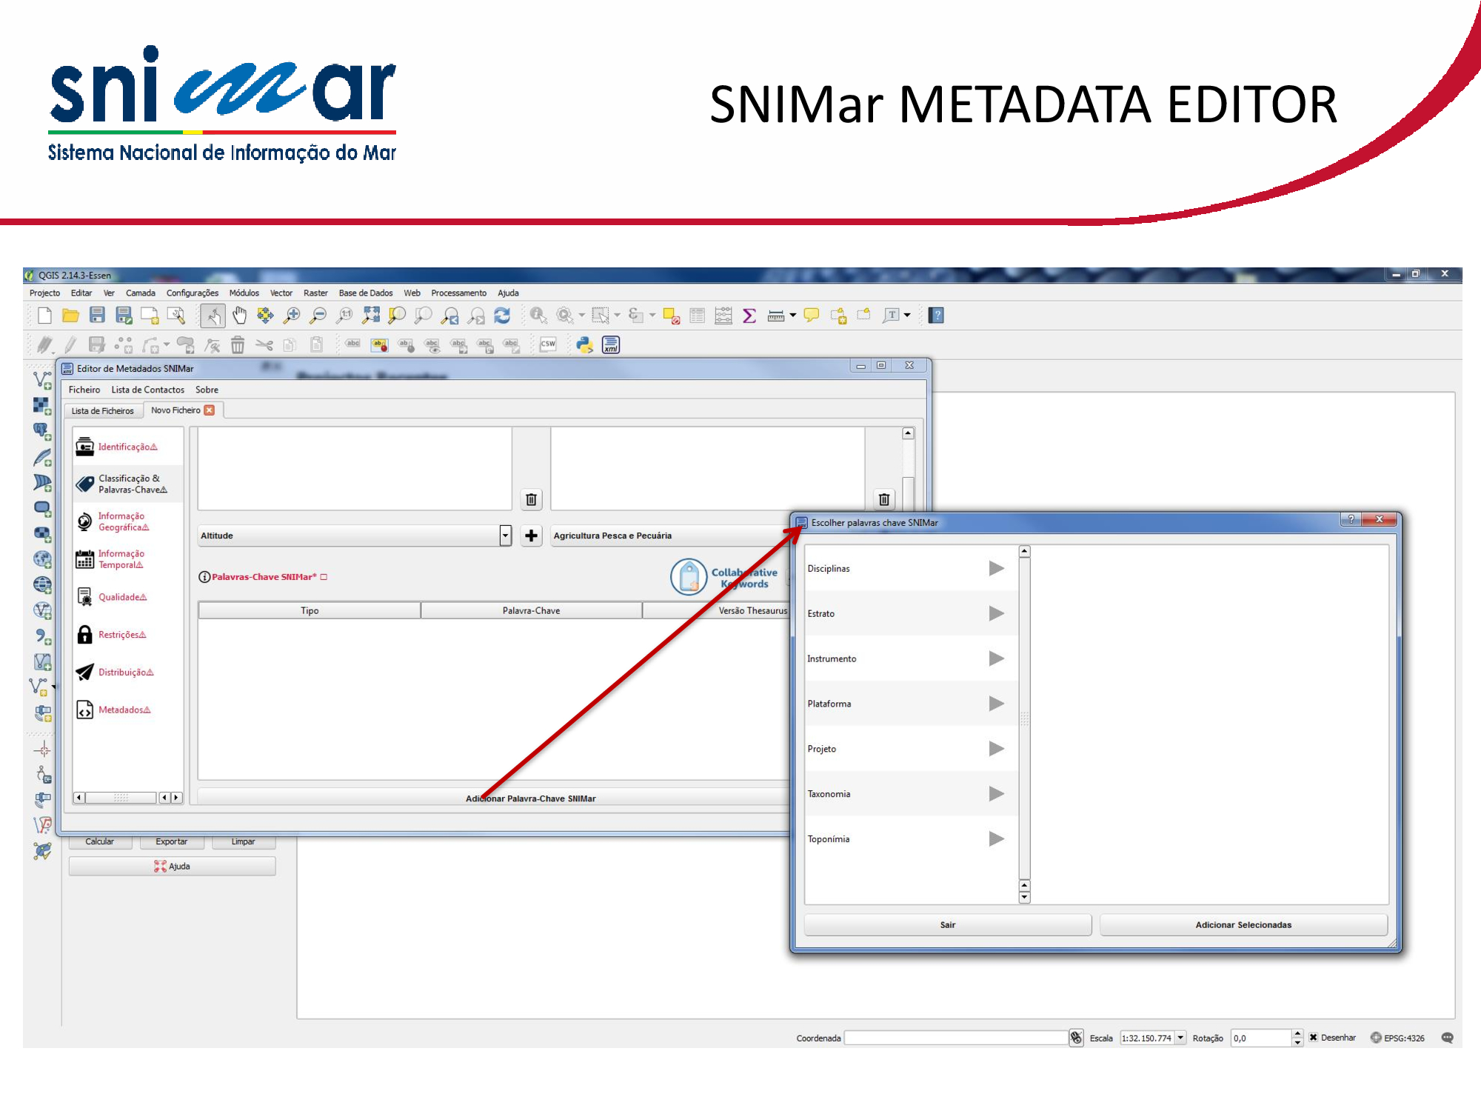
Task: Expand the Altitude combo box
Action: (505, 536)
